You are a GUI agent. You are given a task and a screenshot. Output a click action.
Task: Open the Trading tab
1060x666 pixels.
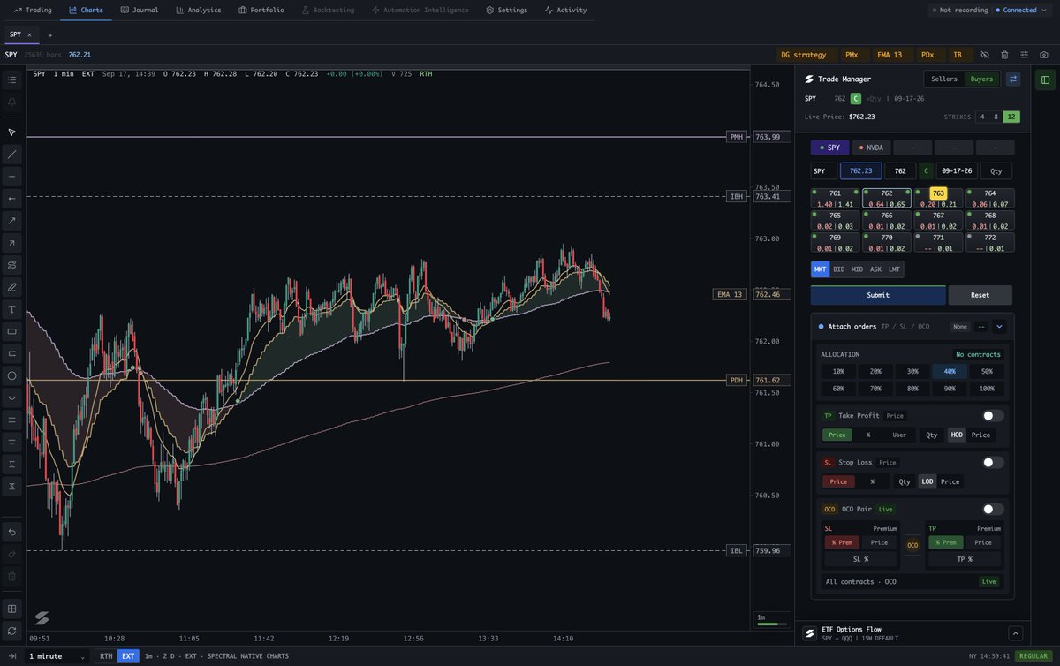(x=33, y=10)
